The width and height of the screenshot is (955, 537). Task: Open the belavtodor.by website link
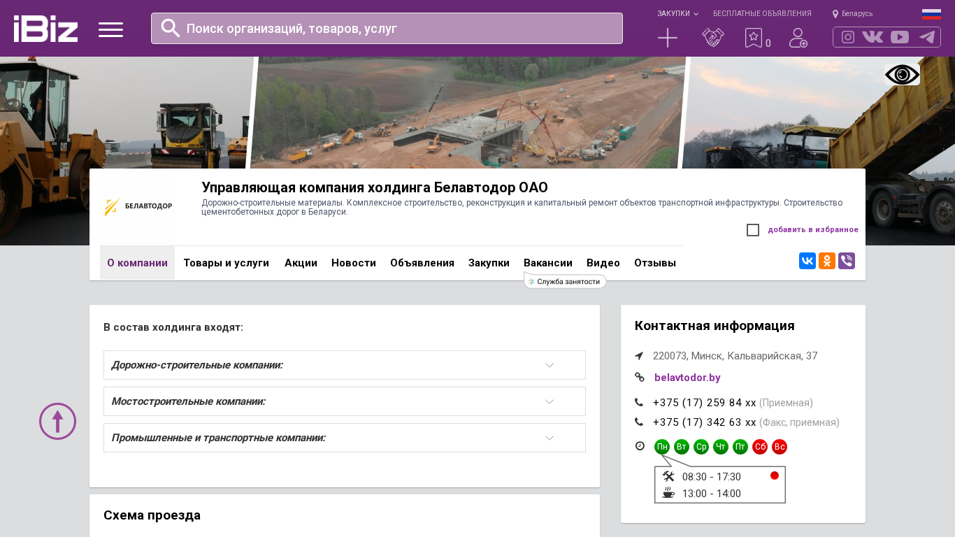coord(687,378)
